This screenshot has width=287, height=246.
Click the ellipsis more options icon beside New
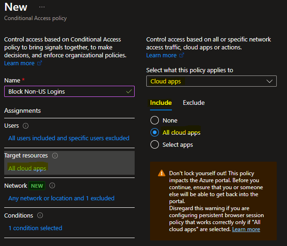click(42, 7)
